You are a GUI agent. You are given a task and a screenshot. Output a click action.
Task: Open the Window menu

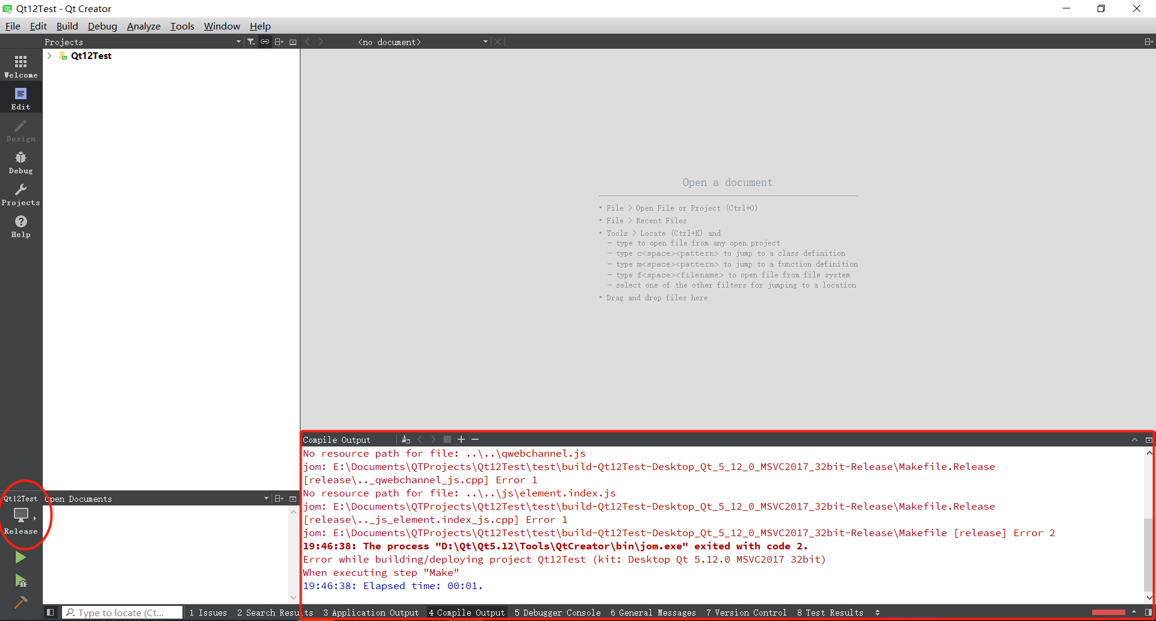coord(222,26)
